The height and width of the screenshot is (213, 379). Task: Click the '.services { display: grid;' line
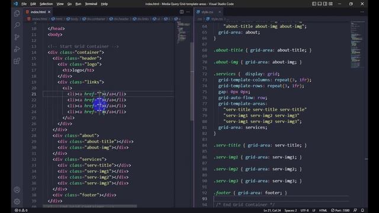point(246,74)
